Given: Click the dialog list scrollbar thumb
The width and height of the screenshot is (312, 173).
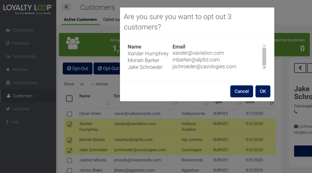Looking at the screenshot, I should (x=264, y=57).
